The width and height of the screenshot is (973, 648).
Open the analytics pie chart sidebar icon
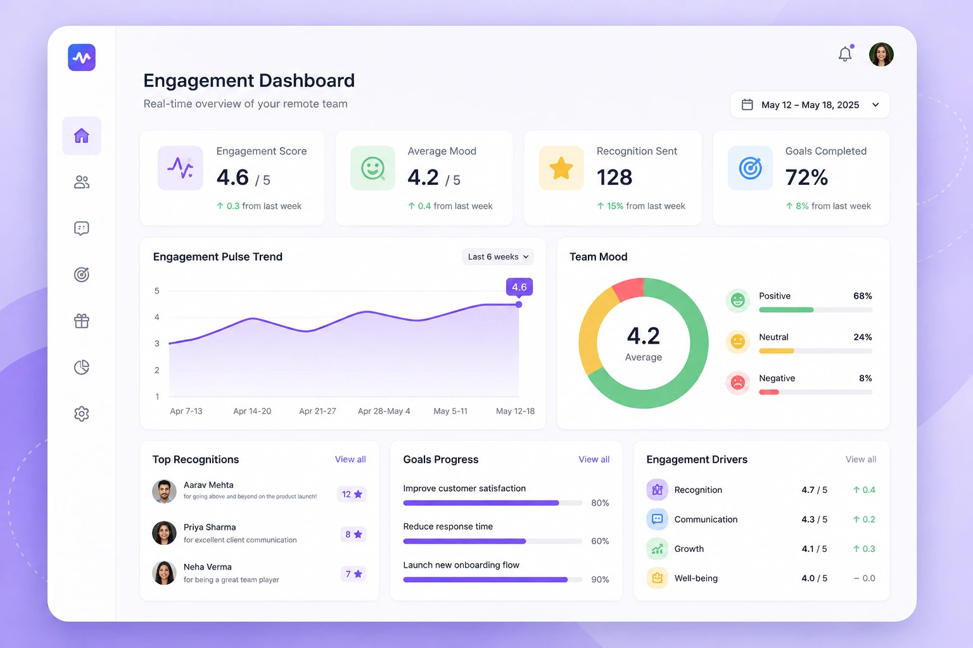tap(82, 367)
